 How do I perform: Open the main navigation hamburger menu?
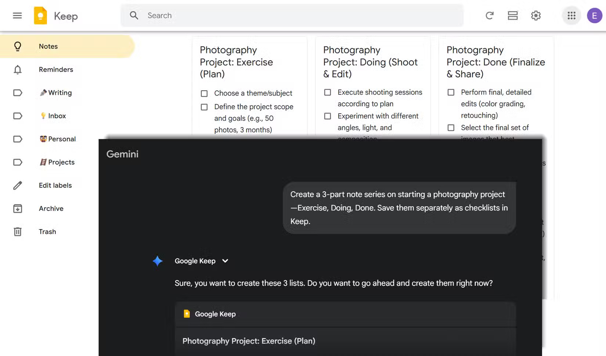tap(17, 15)
